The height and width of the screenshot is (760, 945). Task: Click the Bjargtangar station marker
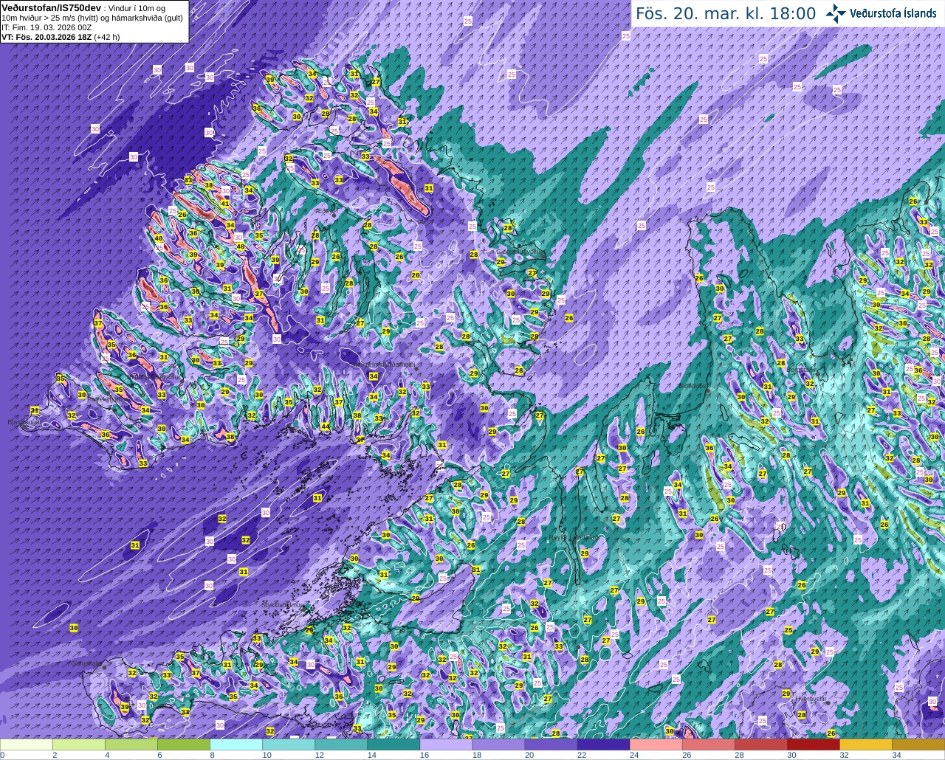coord(24,427)
